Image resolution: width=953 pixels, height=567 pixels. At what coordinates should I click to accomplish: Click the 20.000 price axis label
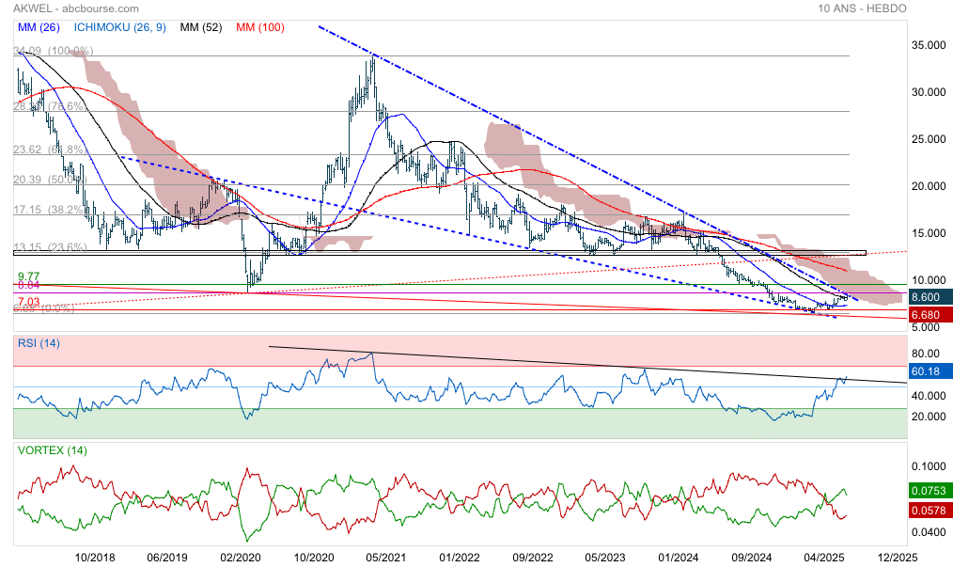(x=929, y=186)
